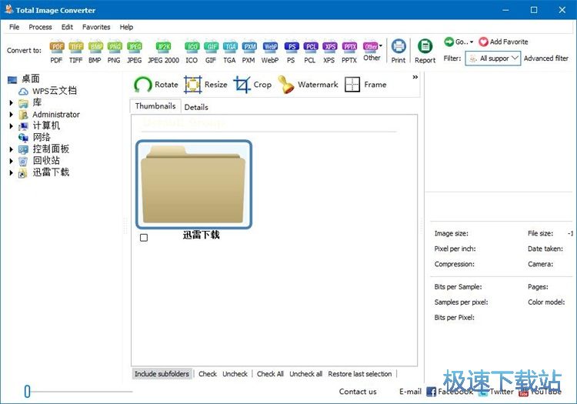Tick the 迅雷下载 folder checkbox
577x404 pixels.
click(144, 238)
